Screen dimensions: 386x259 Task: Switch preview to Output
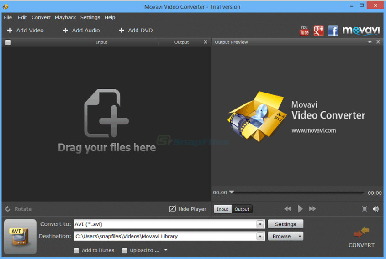[242, 209]
